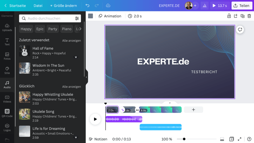Open the Uploads sidebar tab
This screenshot has width=254, height=143.
[x=7, y=28]
